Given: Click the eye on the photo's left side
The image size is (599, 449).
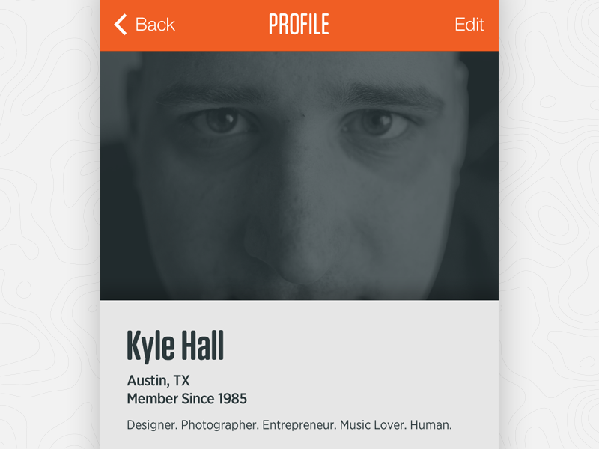Looking at the screenshot, I should point(221,120).
